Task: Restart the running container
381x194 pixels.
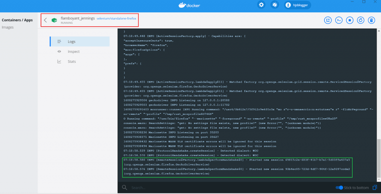Action: click(x=360, y=20)
